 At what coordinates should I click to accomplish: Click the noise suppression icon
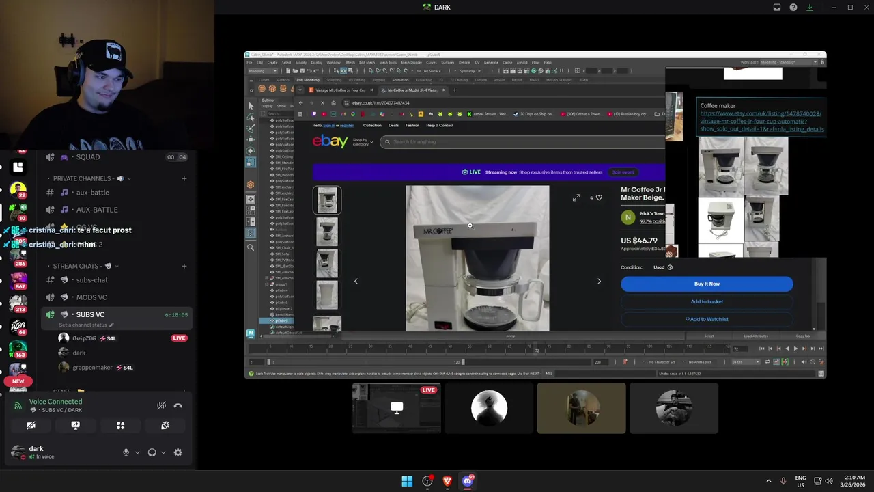point(161,406)
